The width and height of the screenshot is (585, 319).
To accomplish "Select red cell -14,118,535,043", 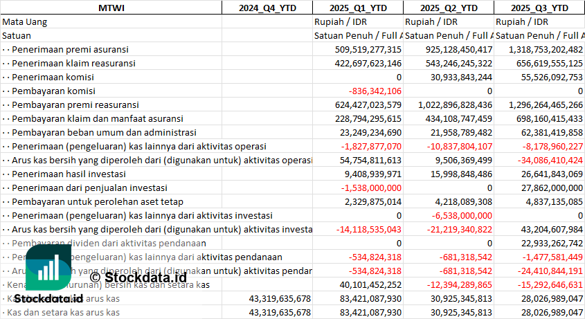I will point(358,229).
